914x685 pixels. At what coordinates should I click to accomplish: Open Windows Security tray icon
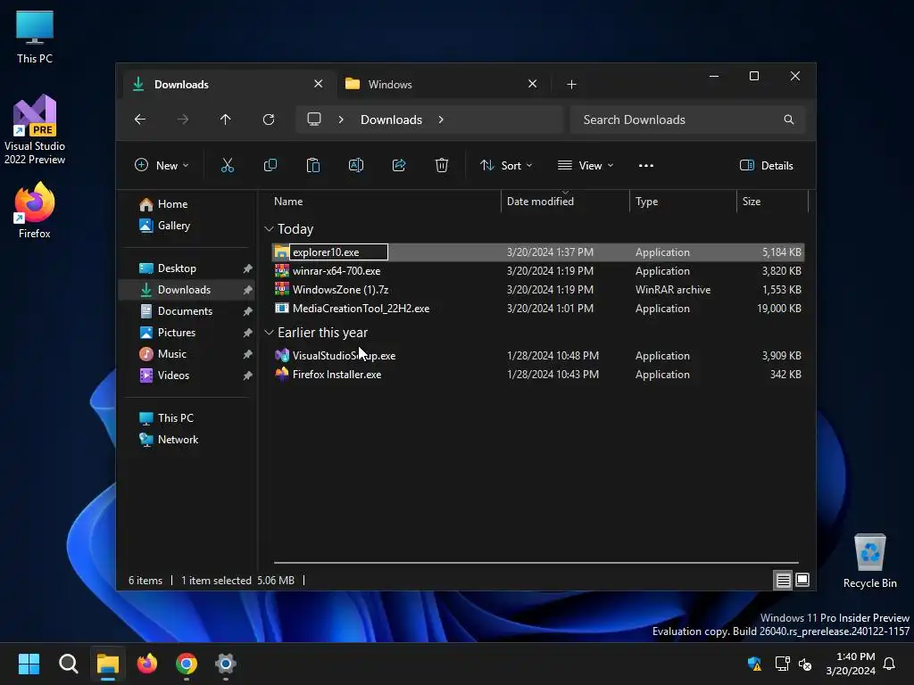[754, 664]
